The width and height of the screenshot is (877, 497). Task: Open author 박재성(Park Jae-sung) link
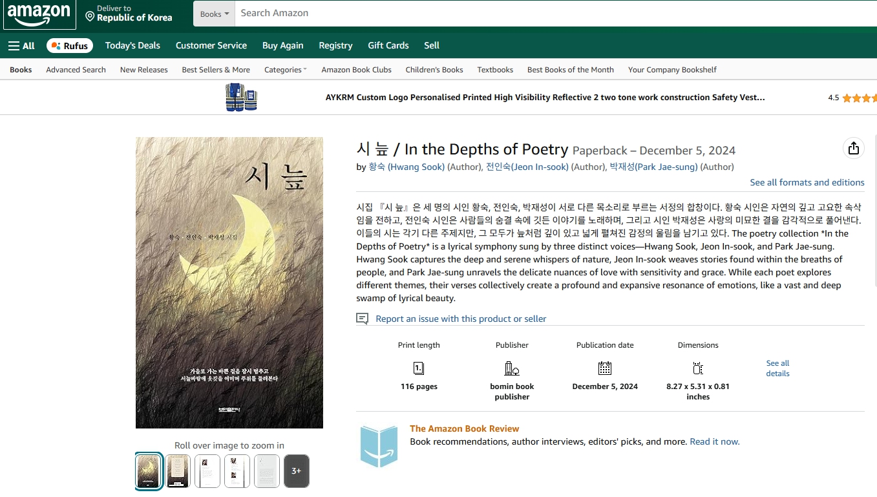[x=654, y=167]
